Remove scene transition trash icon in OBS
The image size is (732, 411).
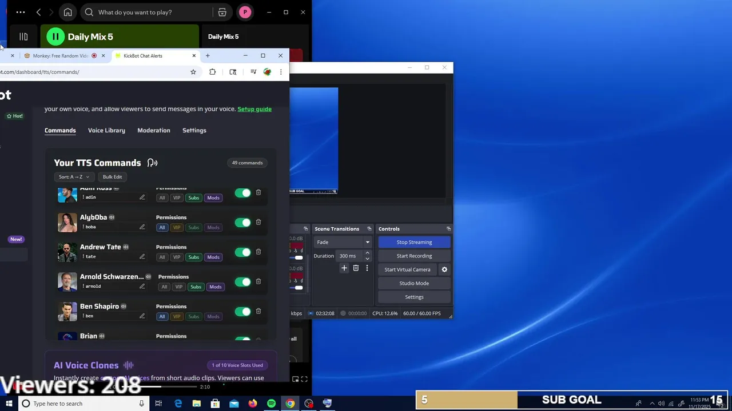356,268
